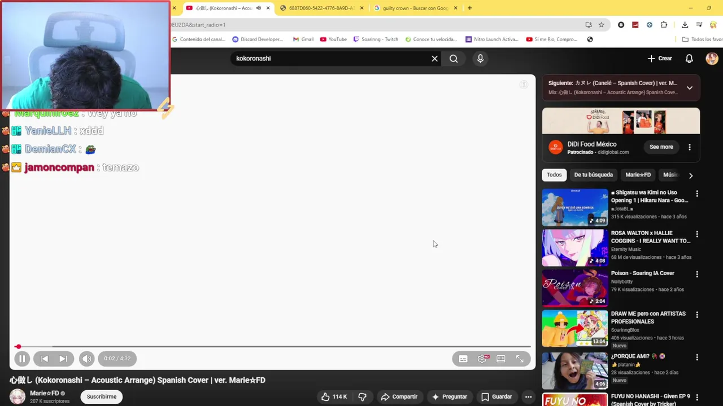This screenshot has width=723, height=406.
Task: Open YouTube notifications bell
Action: (x=689, y=59)
